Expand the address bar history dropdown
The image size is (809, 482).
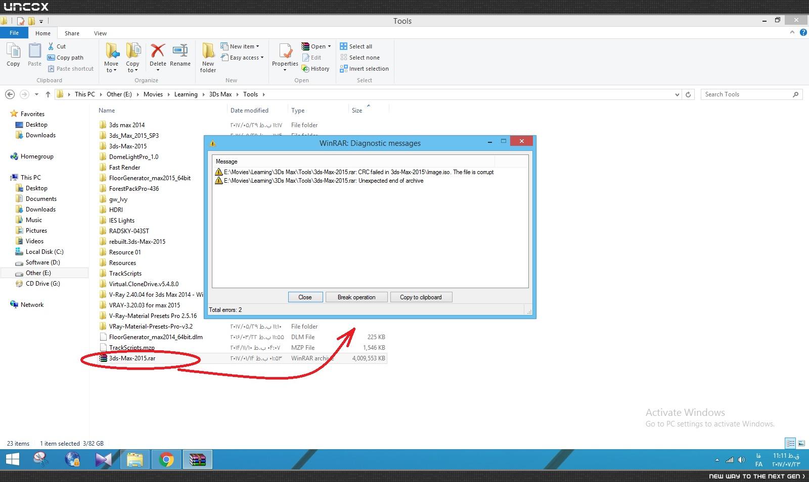tap(677, 94)
